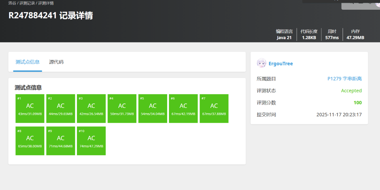
Task: Switch to the 源代码 tab
Action: pos(56,62)
